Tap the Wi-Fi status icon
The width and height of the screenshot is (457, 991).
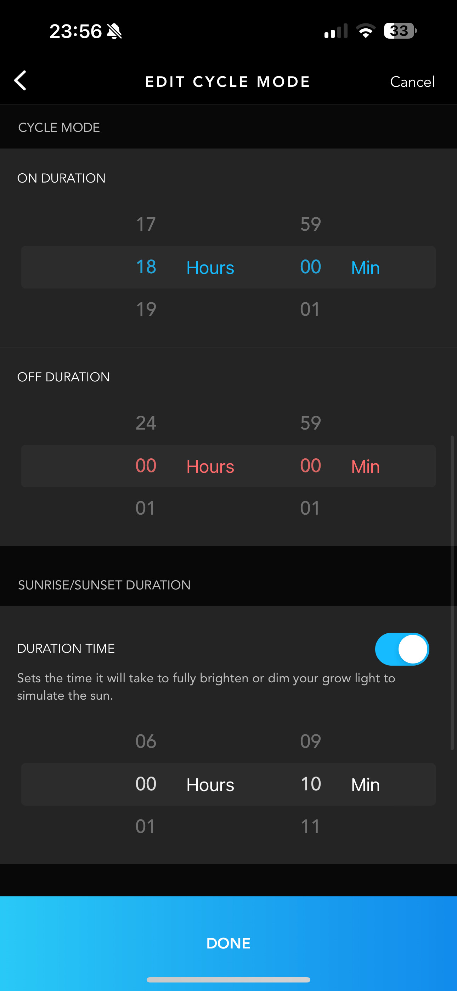[366, 31]
